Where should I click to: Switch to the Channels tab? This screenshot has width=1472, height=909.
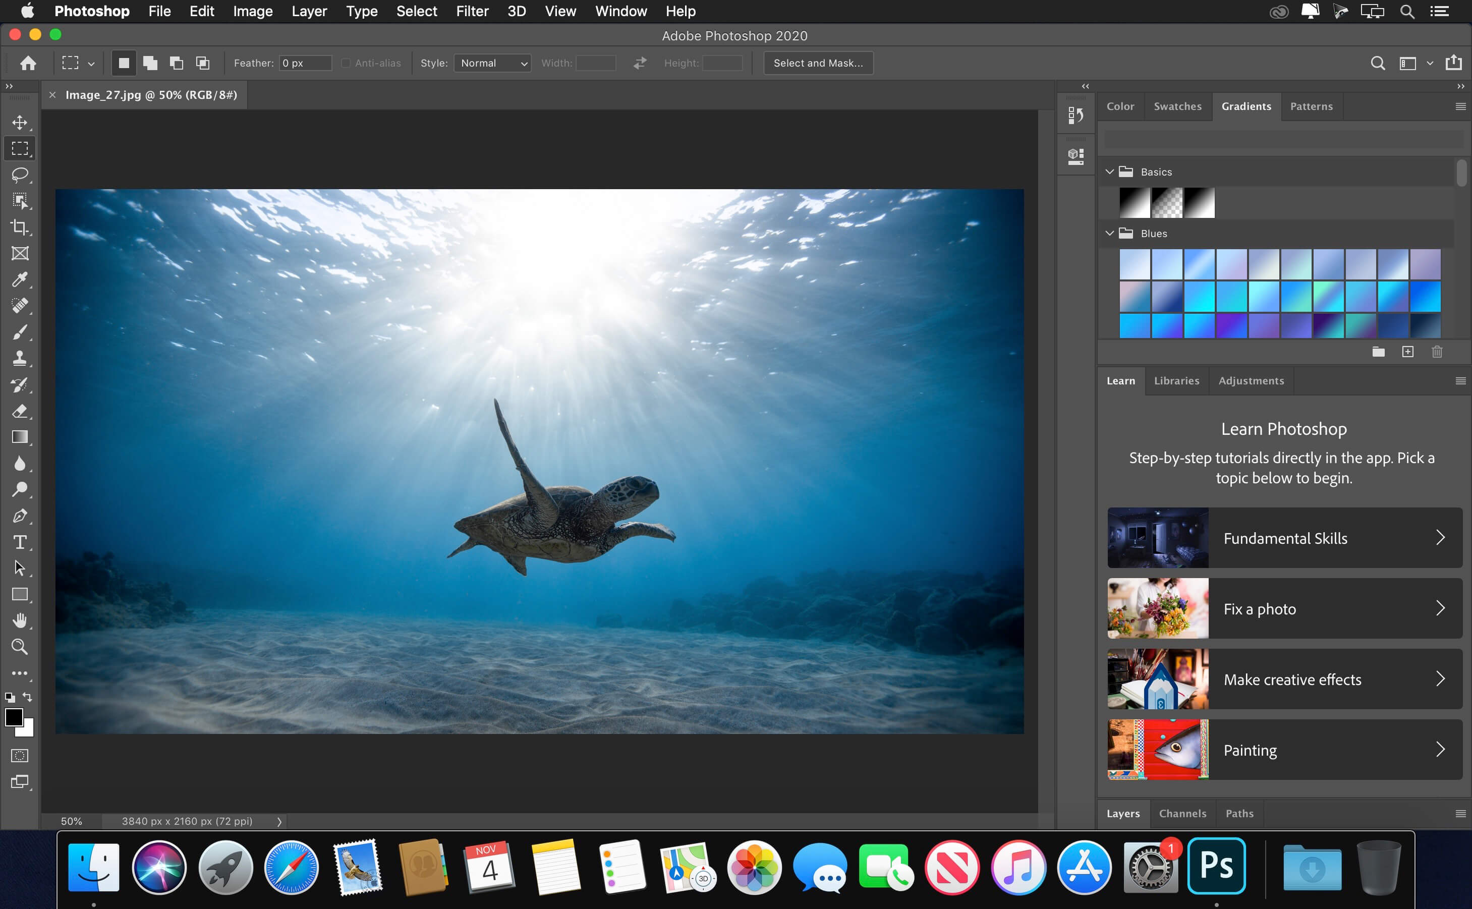coord(1181,813)
